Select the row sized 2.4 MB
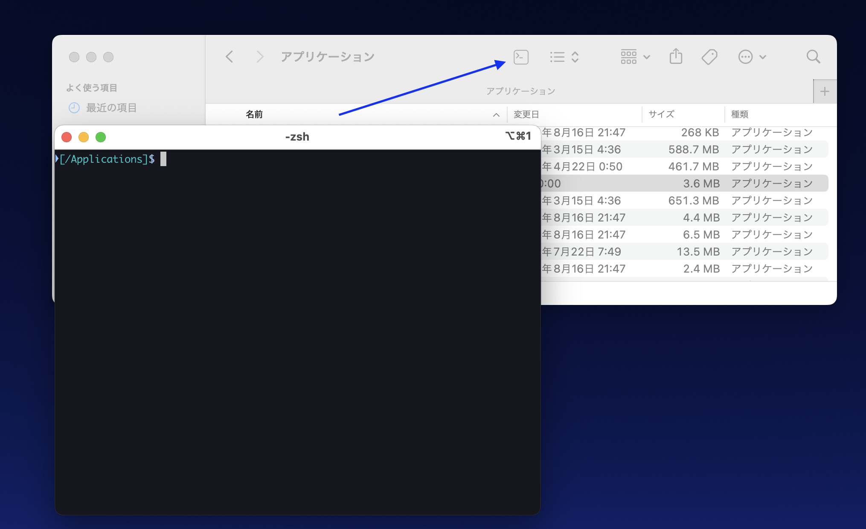The width and height of the screenshot is (866, 529). [684, 269]
